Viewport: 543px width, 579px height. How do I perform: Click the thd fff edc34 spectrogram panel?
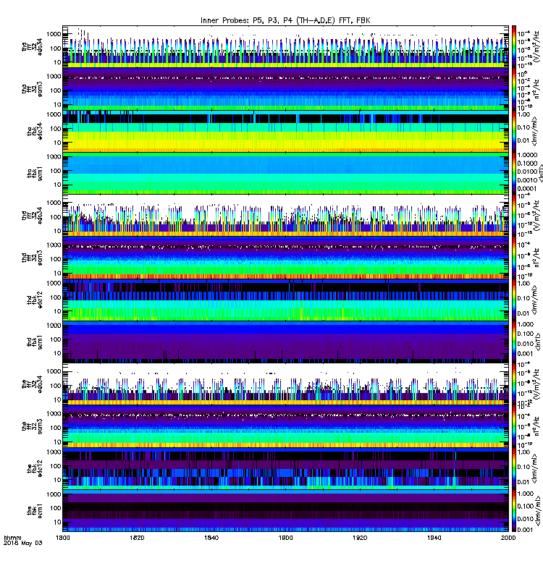click(285, 216)
